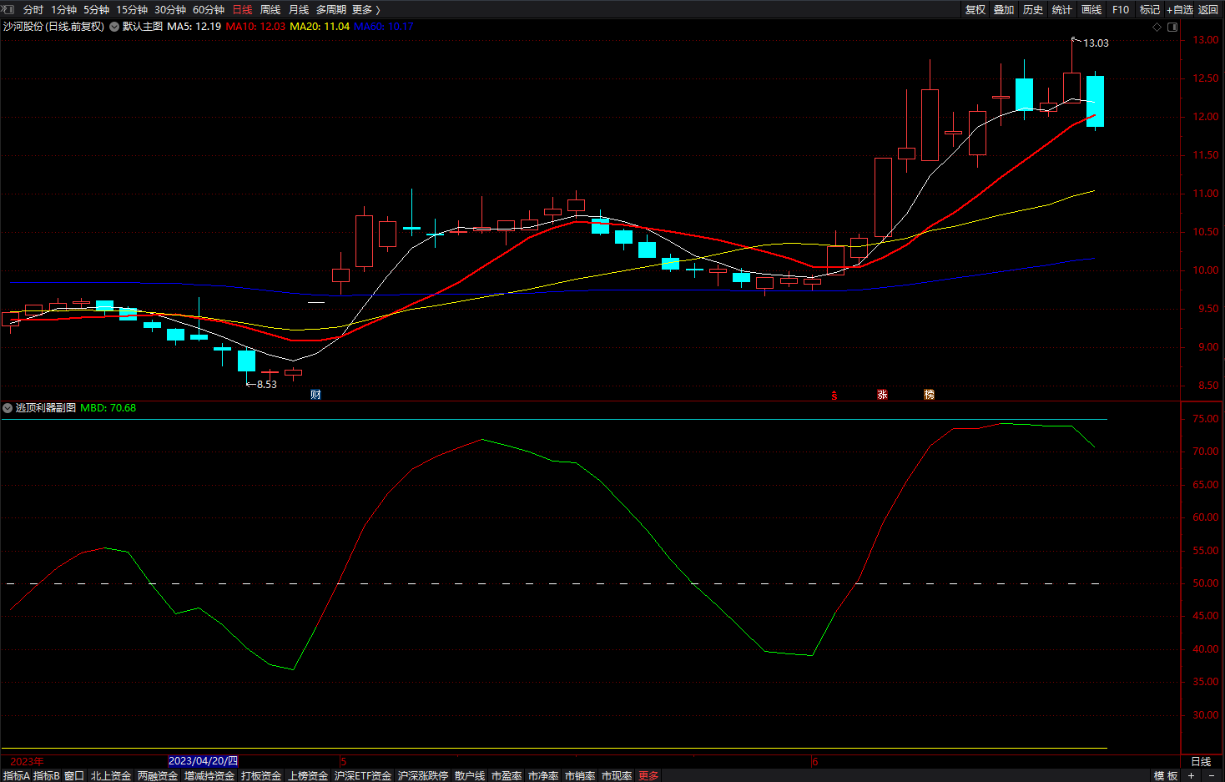Click the red $ marker on chart
Screen dimensions: 1225x782
[x=834, y=396]
